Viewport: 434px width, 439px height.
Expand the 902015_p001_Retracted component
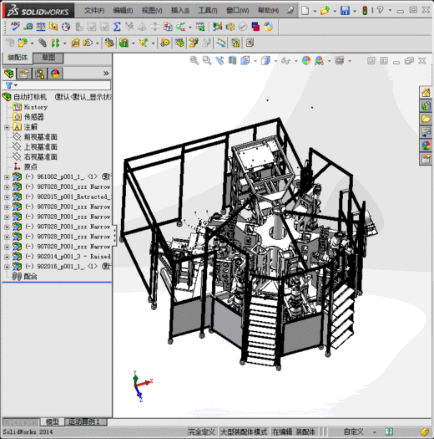pyautogui.click(x=7, y=197)
